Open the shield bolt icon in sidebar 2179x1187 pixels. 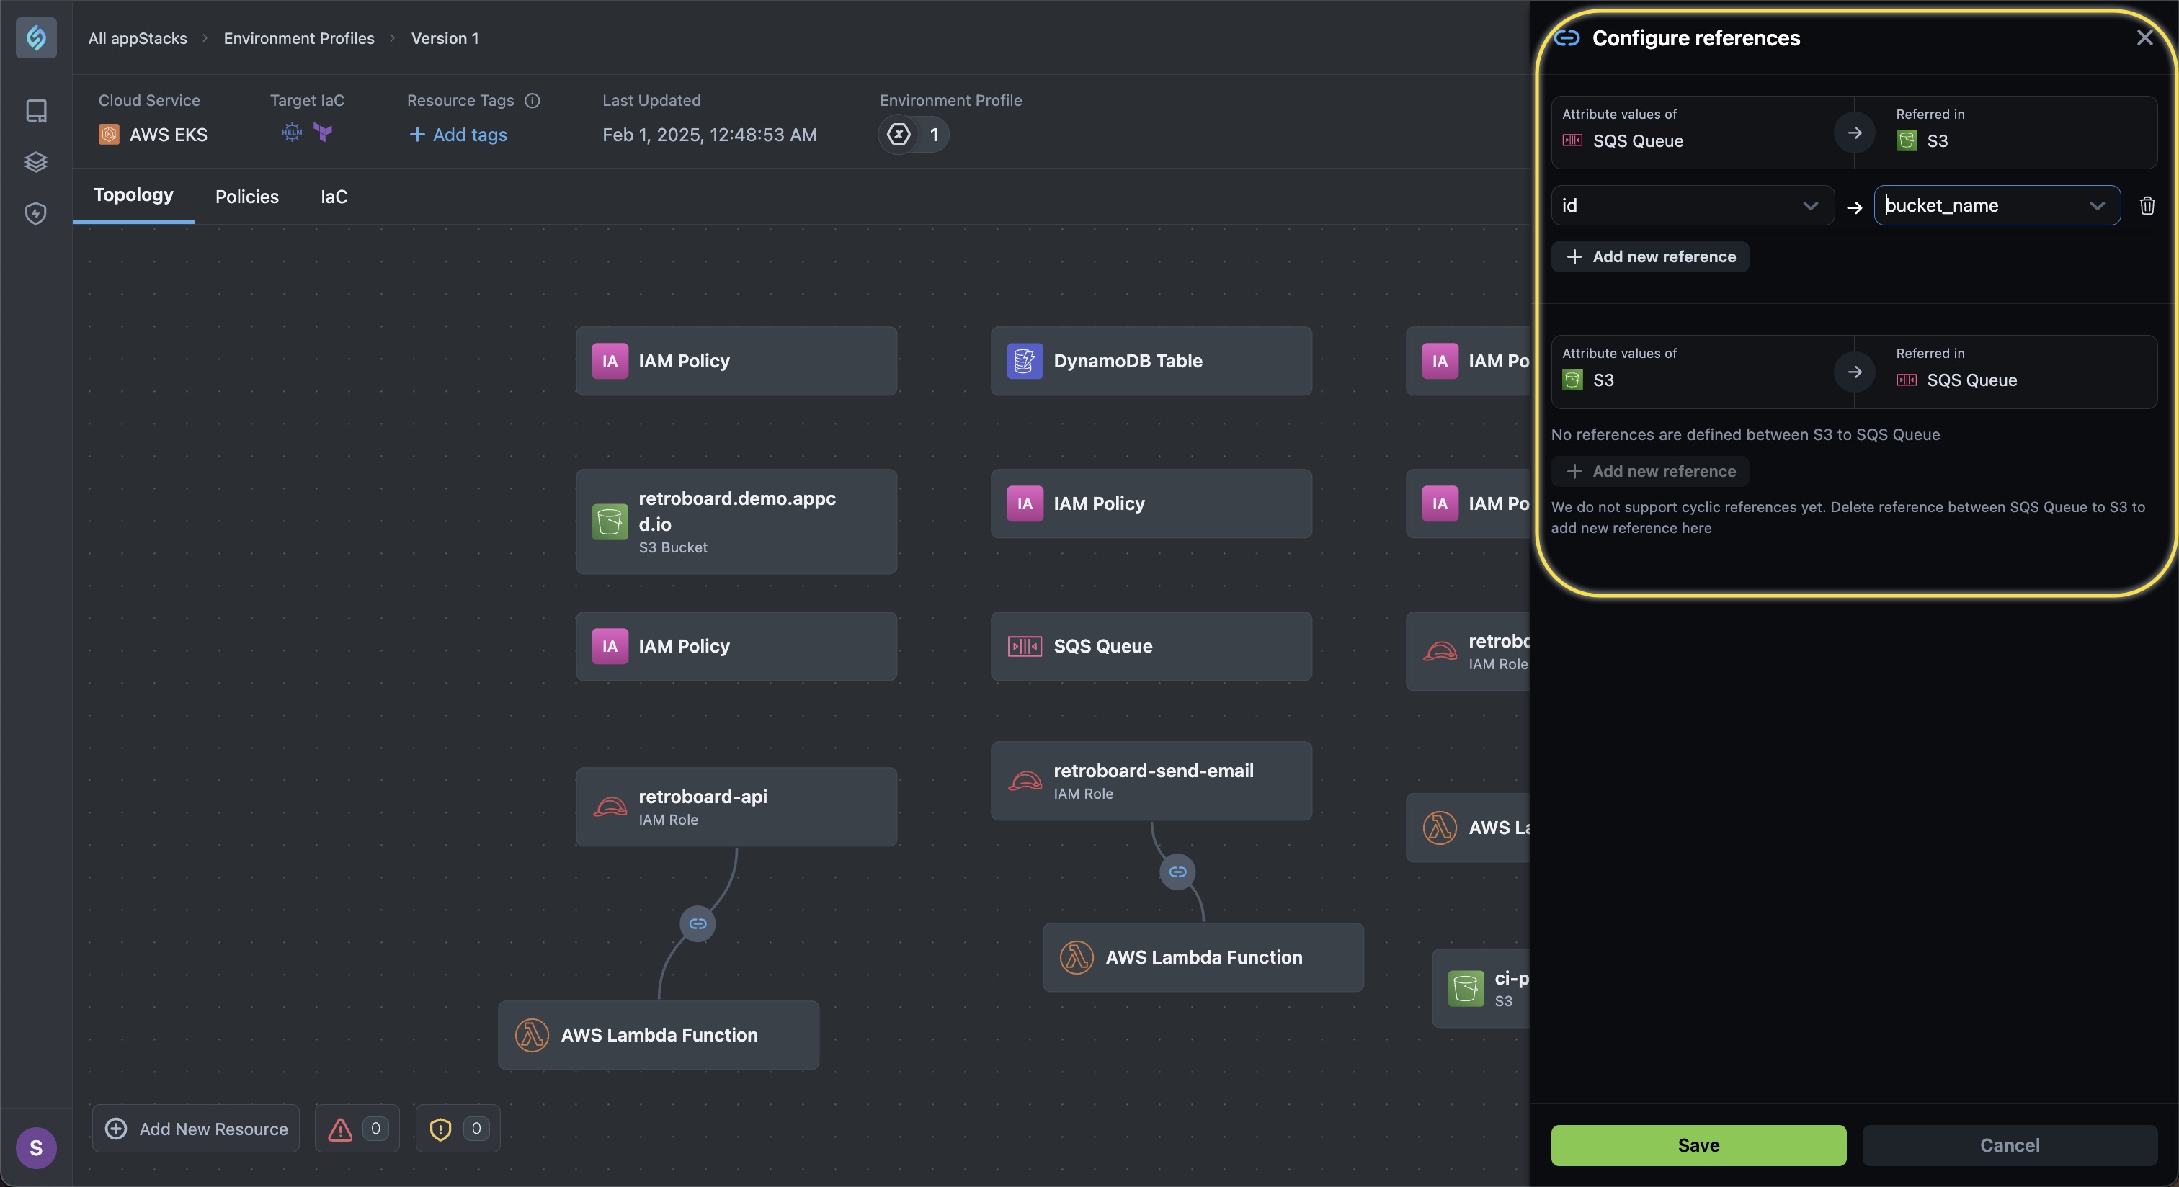(36, 213)
